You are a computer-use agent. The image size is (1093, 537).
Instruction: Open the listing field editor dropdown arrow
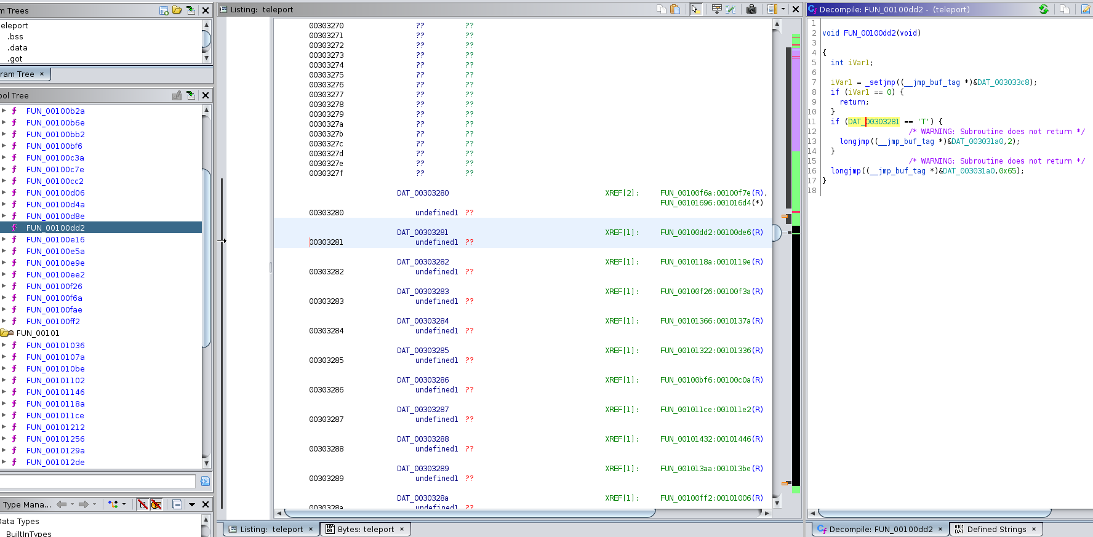pos(783,9)
